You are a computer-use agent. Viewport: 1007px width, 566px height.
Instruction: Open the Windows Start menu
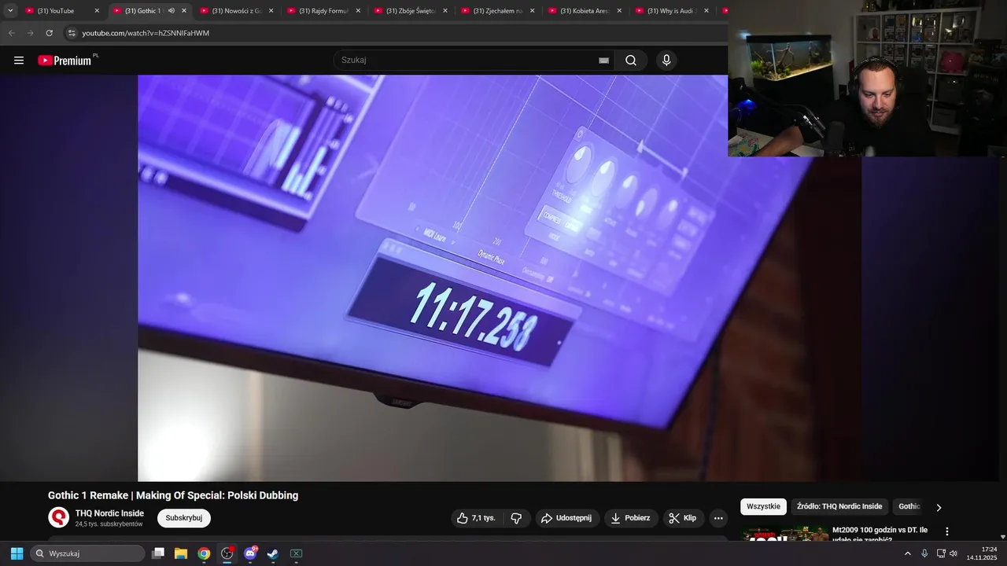(x=17, y=553)
